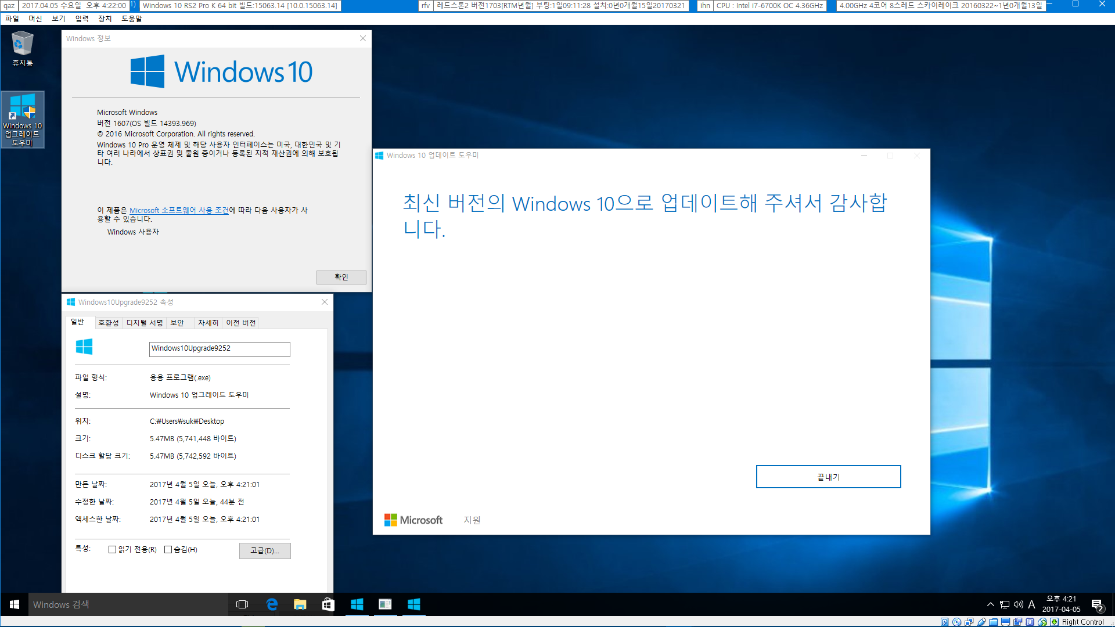The image size is (1115, 627).
Task: Click the 5.47MB (5,742,592 바이트) disk size value
Action: click(193, 456)
